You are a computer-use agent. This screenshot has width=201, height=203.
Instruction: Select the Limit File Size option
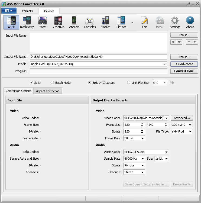click(x=129, y=83)
